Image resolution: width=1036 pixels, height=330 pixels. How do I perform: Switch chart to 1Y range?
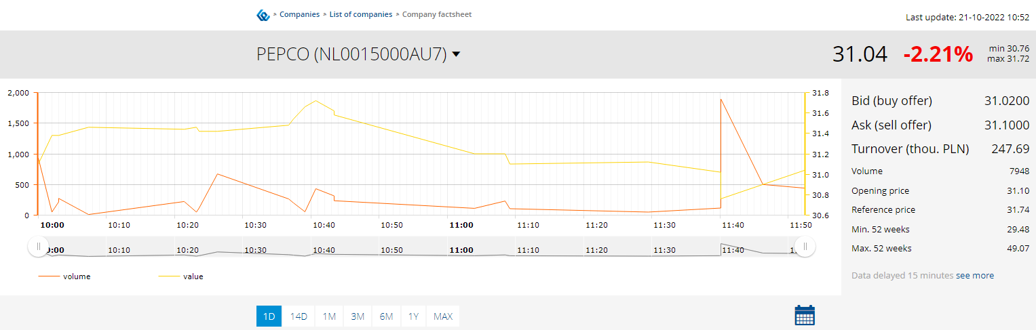[413, 316]
